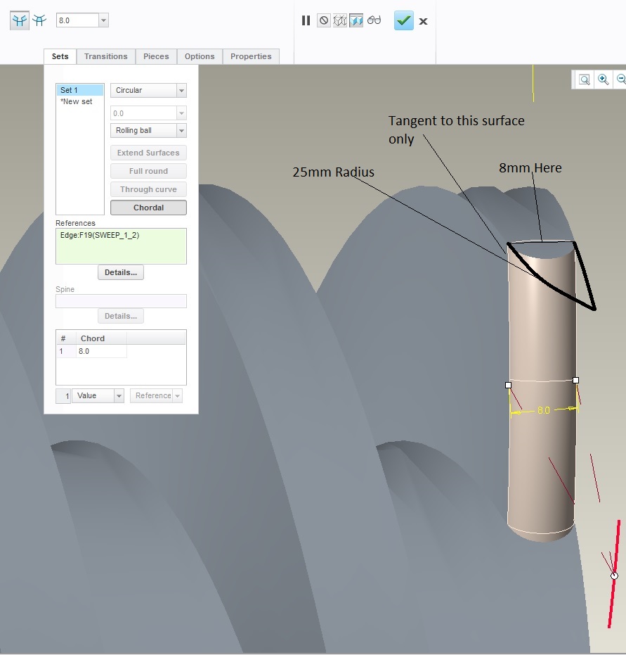The image size is (626, 655).
Task: Click the Spine Details button
Action: (121, 316)
